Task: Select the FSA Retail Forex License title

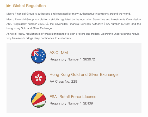Action: (x=73, y=97)
